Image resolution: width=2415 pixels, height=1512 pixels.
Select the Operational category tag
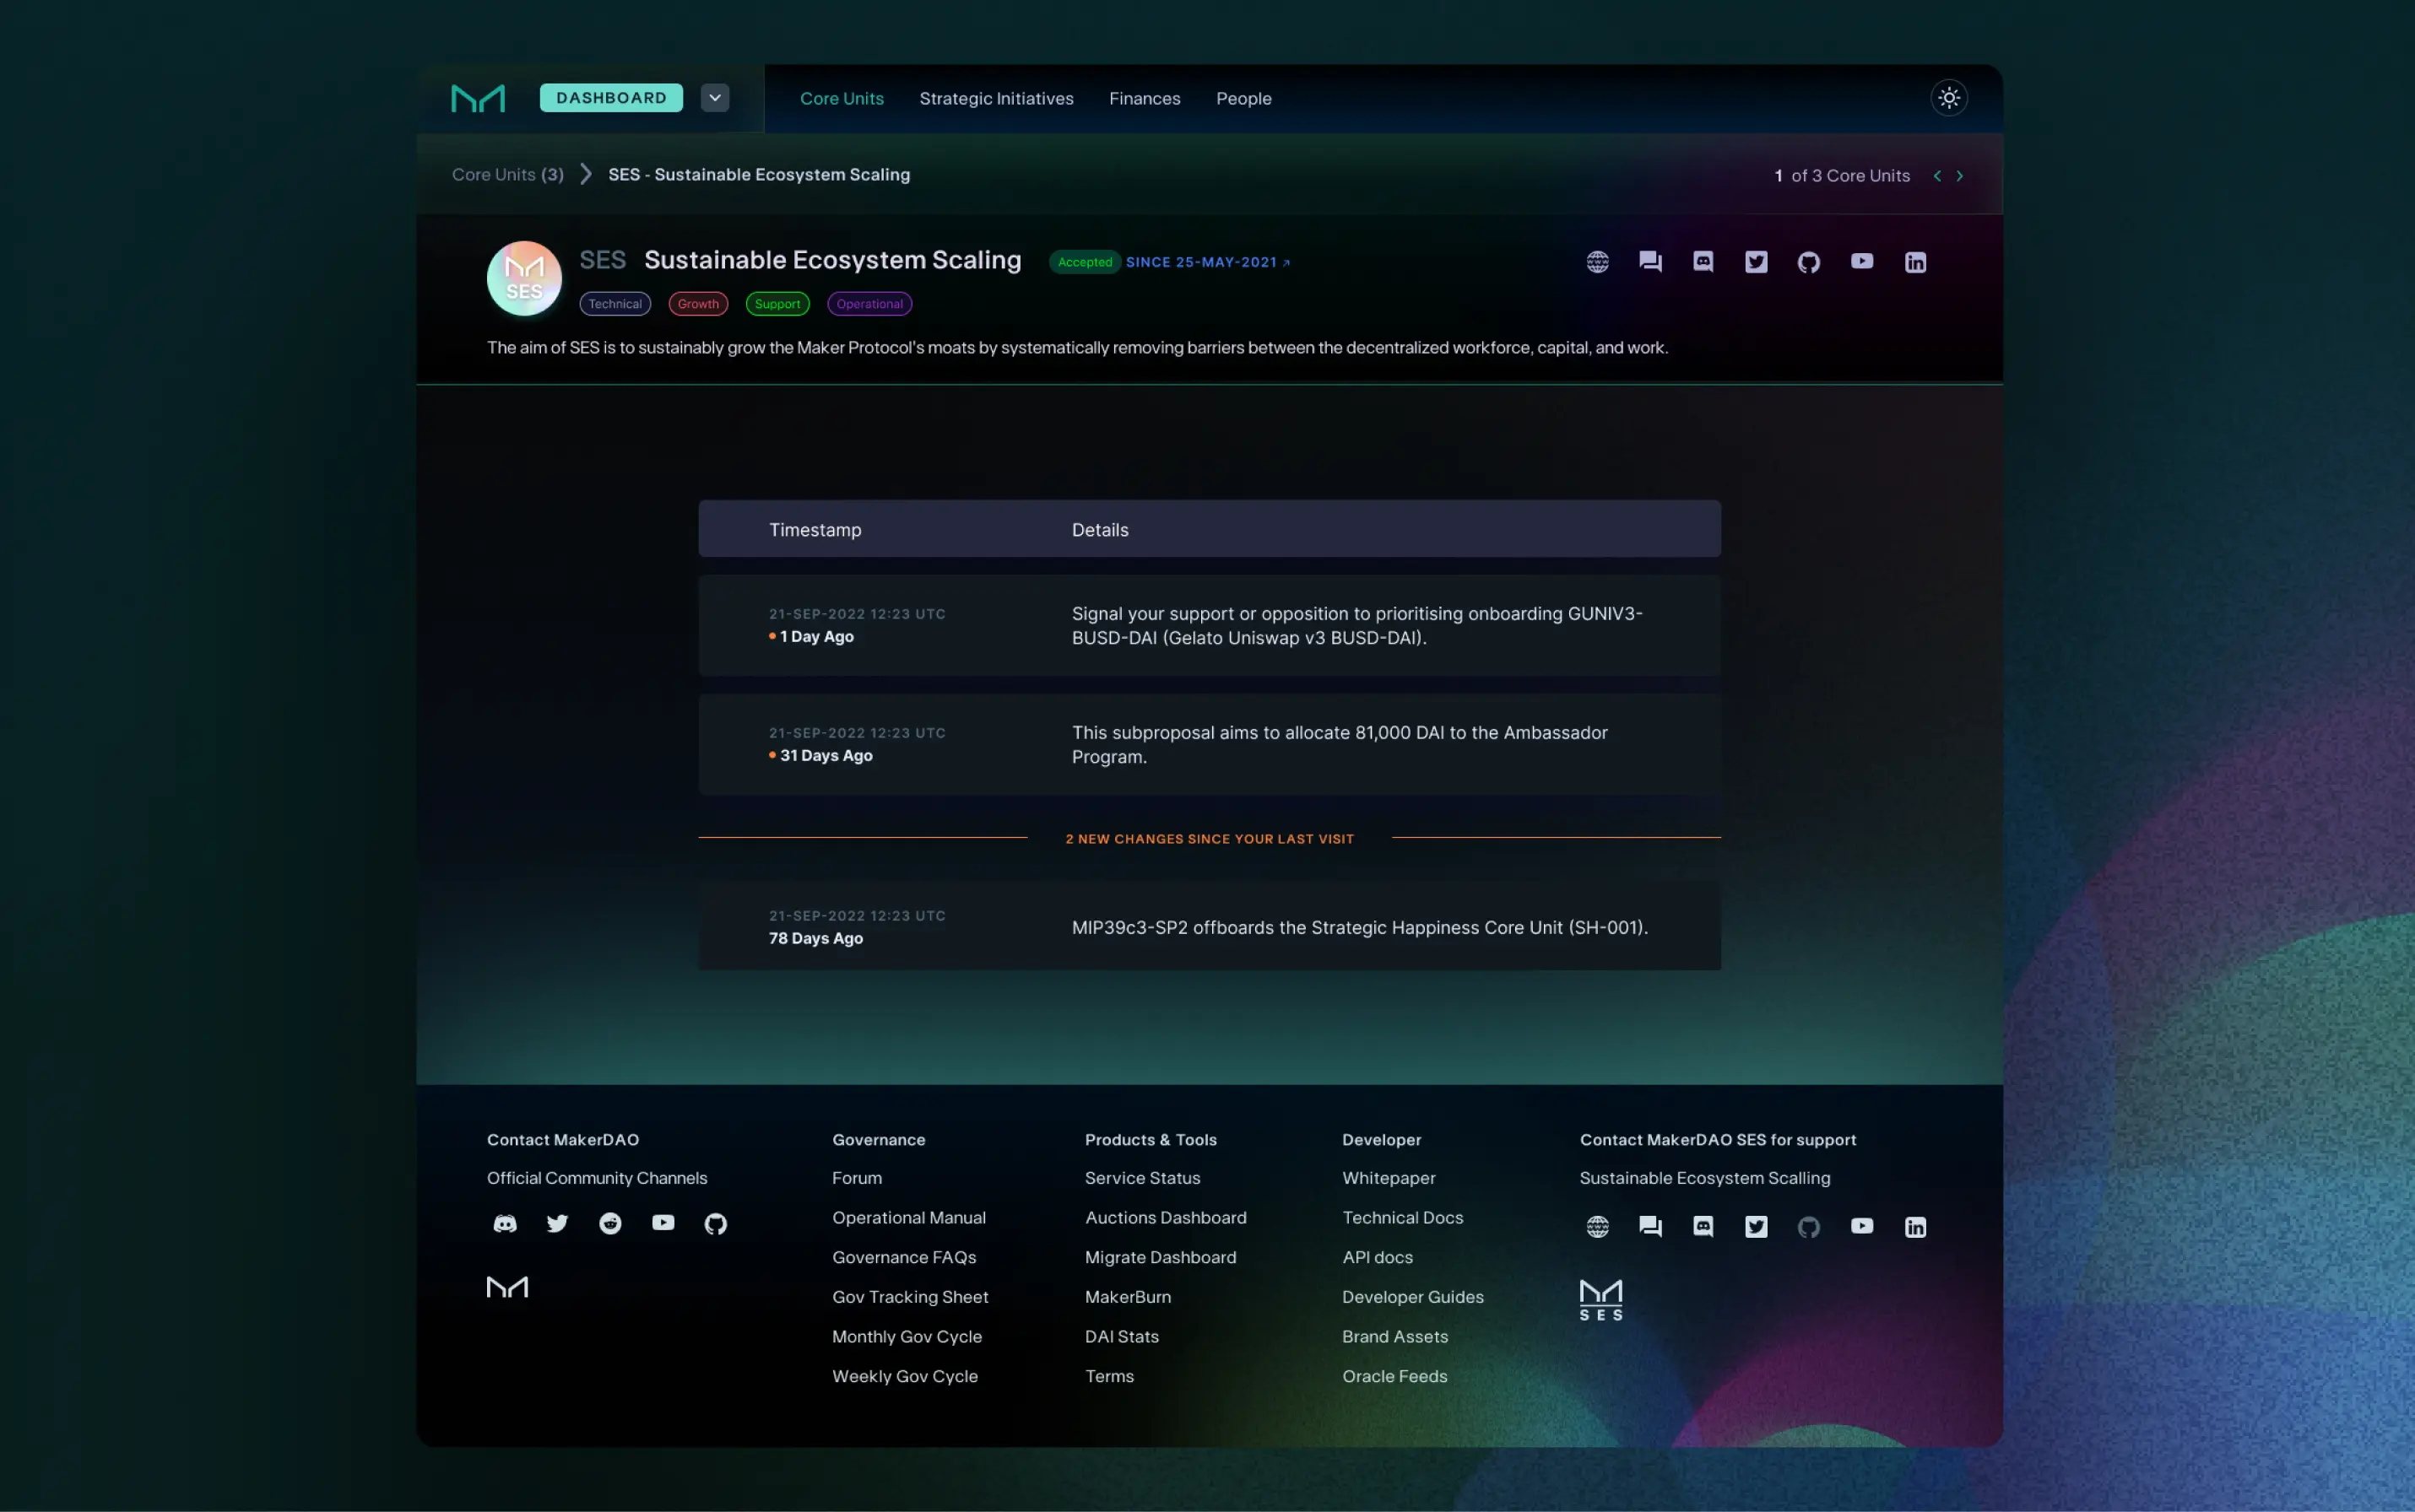coord(869,304)
